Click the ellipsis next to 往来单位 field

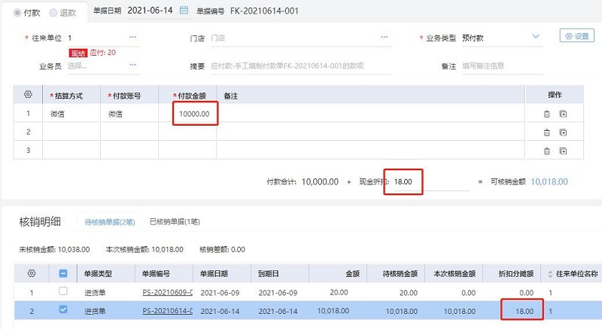133,37
